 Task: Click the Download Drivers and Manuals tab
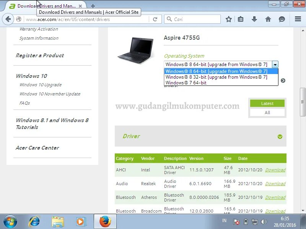pos(46,6)
